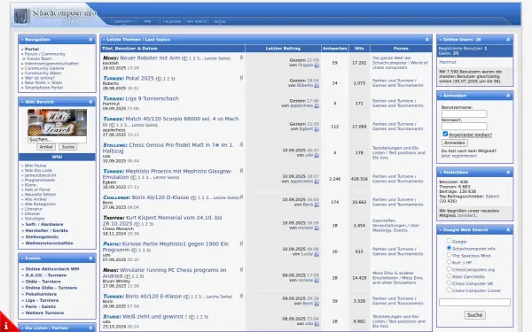This screenshot has width=532, height=332.
Task: Click the Artikel button under wiki search
Action: pos(46,147)
